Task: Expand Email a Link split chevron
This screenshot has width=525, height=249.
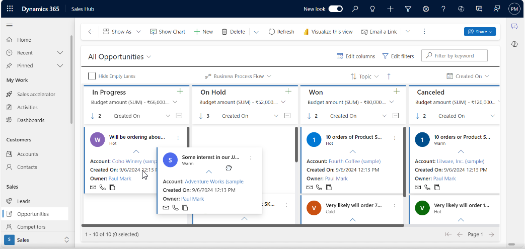Action: (x=408, y=32)
